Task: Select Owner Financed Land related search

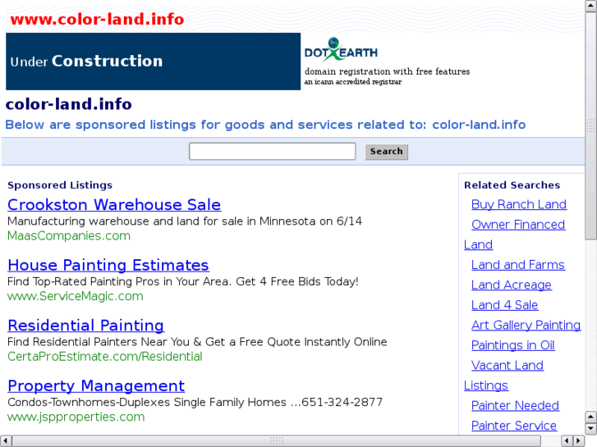Action: point(518,225)
